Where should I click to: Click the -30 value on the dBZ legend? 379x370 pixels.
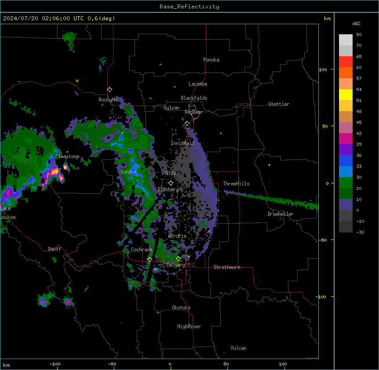[360, 232]
